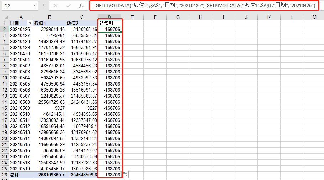
Task: Select column E header
Action: click(132, 17)
